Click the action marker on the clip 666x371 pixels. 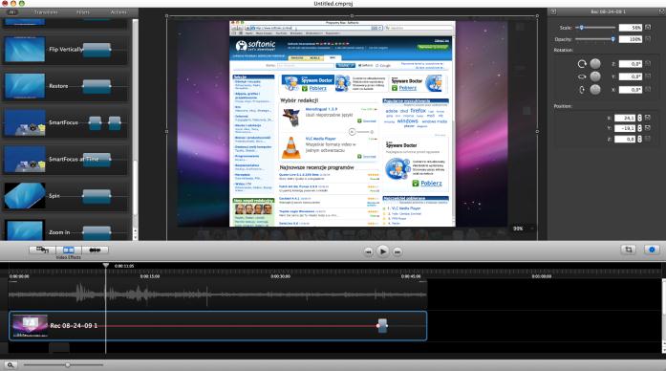(382, 325)
